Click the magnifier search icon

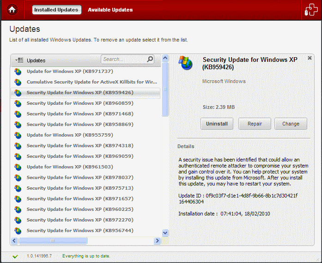(150, 59)
